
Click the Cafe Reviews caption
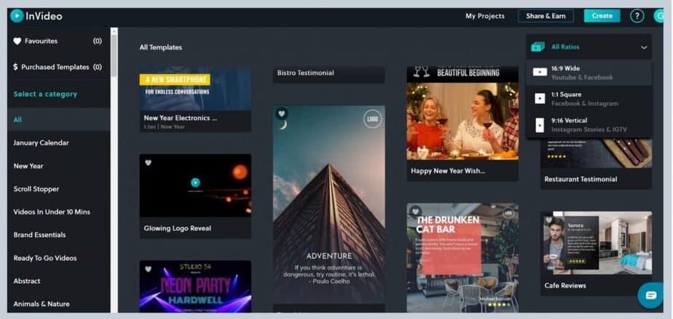(565, 286)
